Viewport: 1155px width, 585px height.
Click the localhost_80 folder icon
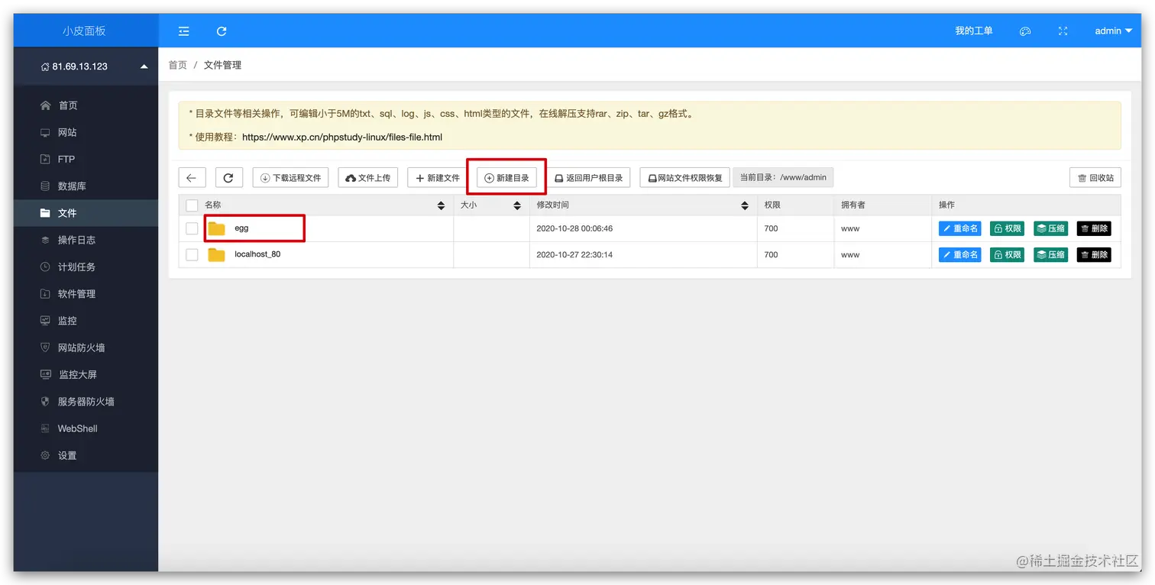pyautogui.click(x=217, y=254)
